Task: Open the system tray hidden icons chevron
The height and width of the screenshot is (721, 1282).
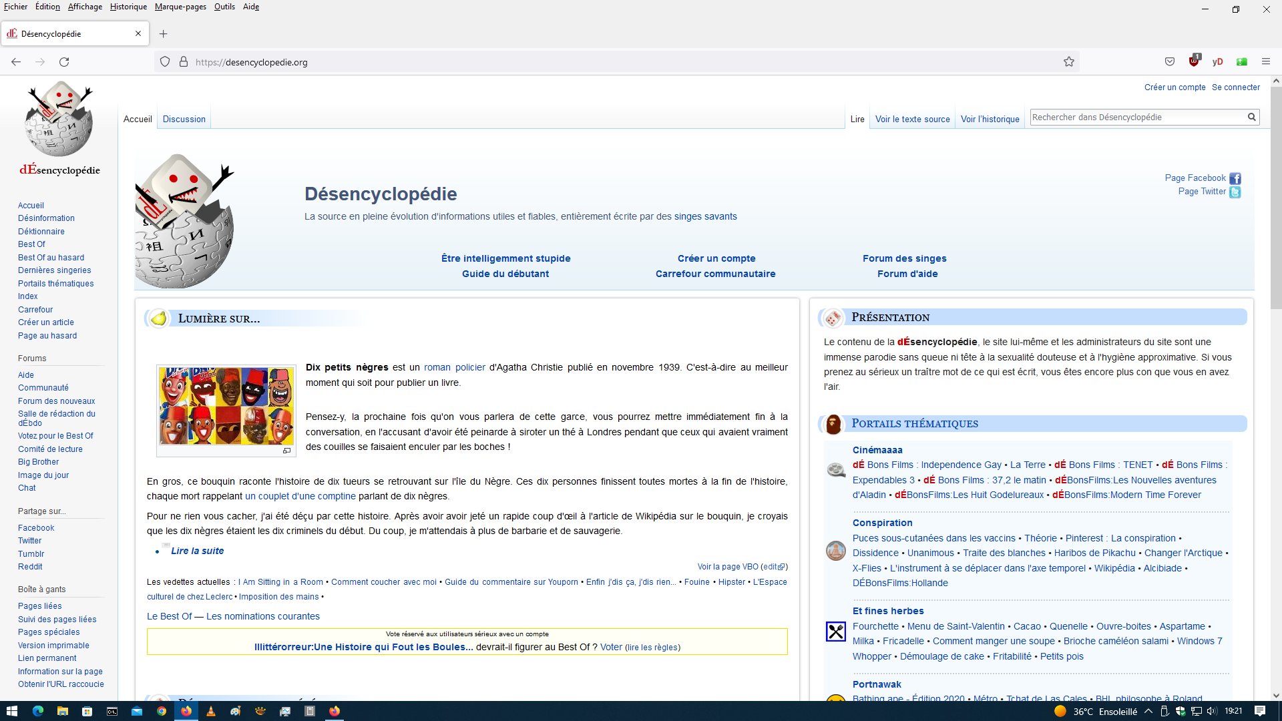Action: (x=1148, y=712)
